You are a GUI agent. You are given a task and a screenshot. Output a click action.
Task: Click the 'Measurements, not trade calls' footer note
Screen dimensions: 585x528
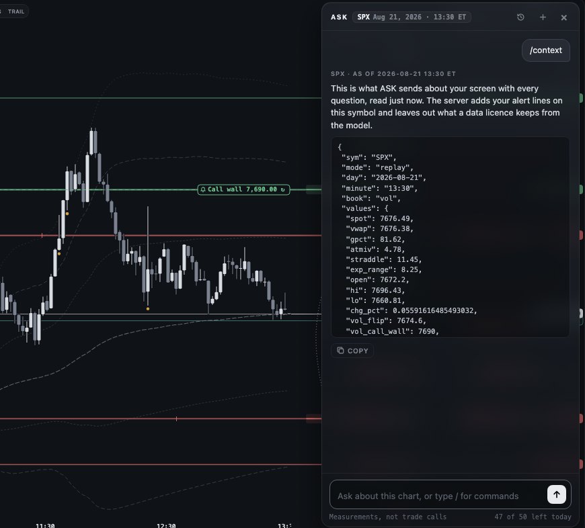387,517
